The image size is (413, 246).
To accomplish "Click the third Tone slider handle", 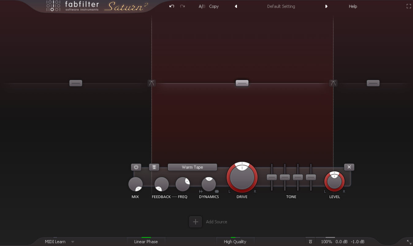I will point(298,177).
